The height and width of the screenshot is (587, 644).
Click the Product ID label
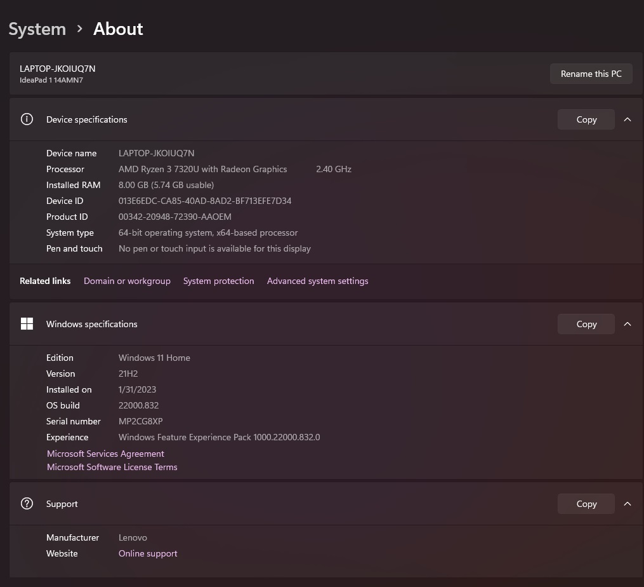click(x=67, y=217)
